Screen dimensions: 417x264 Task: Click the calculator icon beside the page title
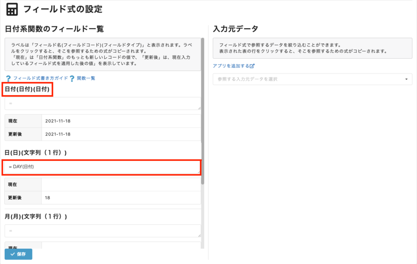click(12, 10)
